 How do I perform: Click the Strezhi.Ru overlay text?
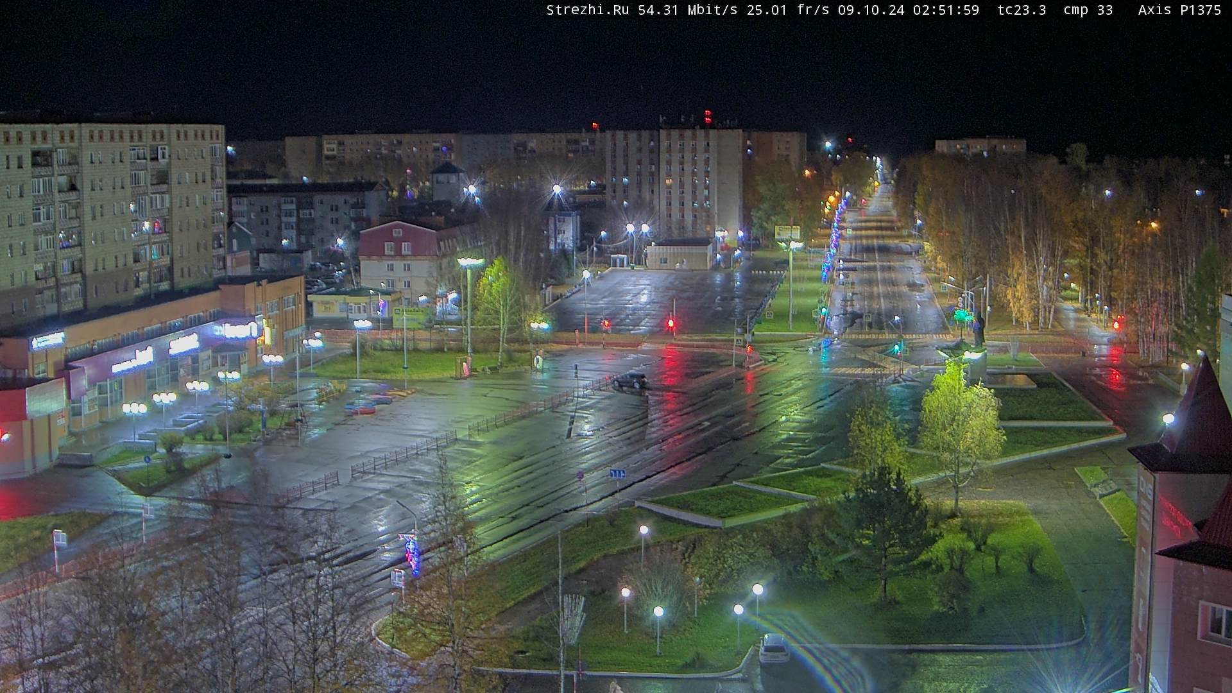point(589,10)
